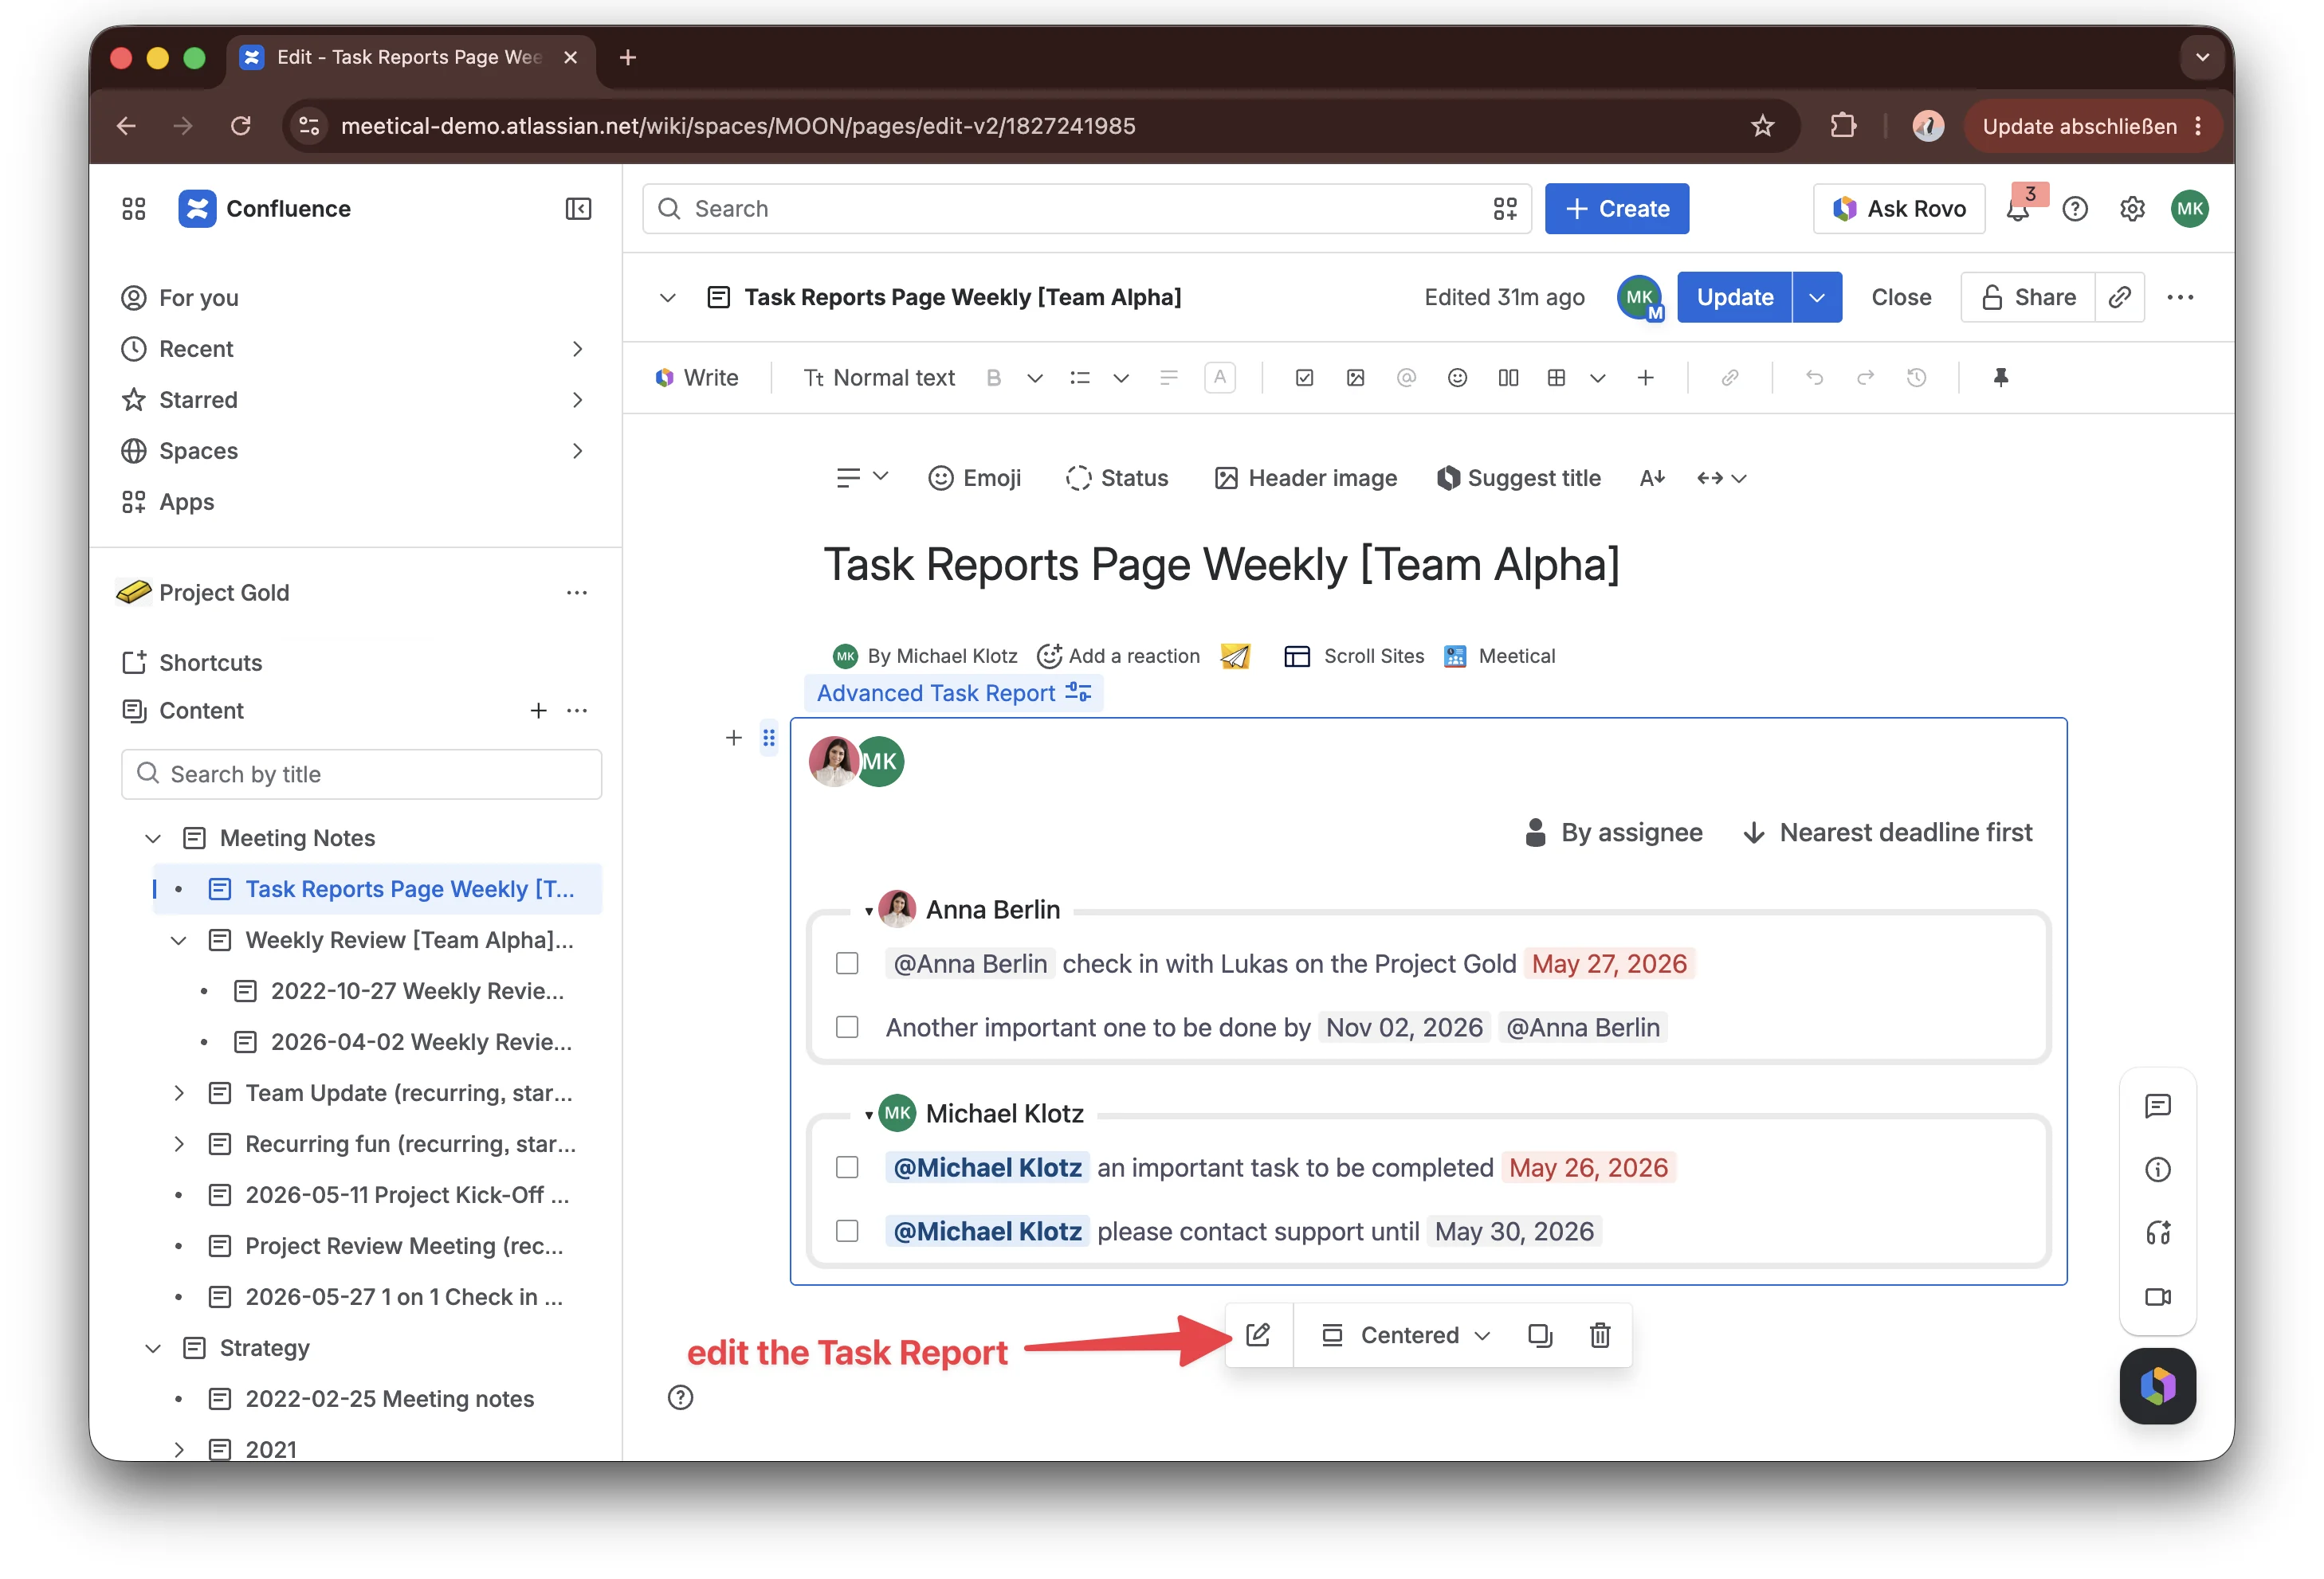Open the comments panel icon on right rail
Screen dimensions: 2324x1579
coord(2157,1105)
